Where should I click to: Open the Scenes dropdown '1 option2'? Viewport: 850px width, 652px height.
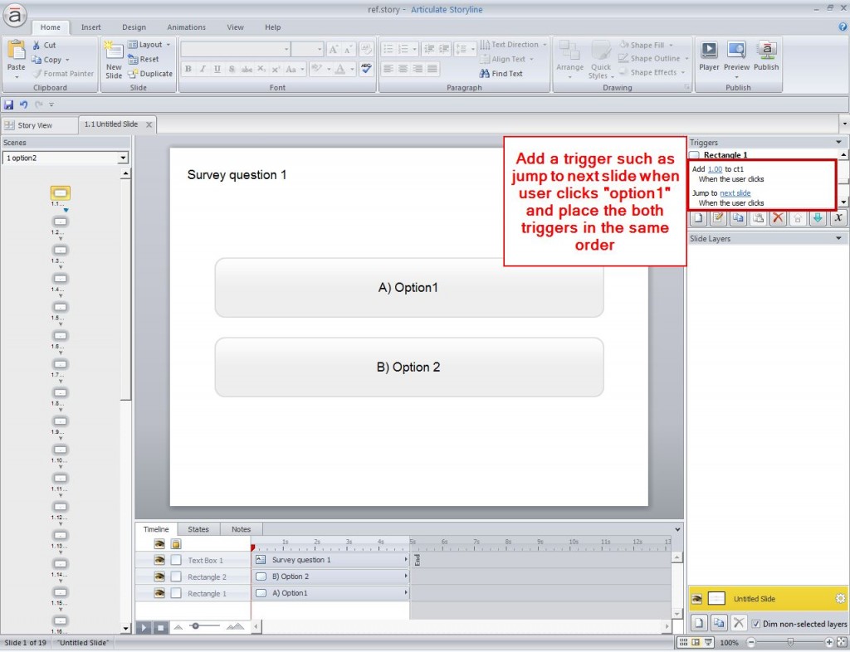(x=65, y=158)
